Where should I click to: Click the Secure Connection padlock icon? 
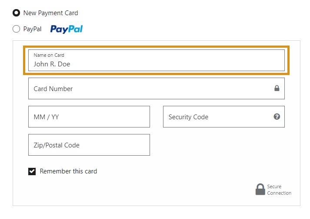click(x=260, y=190)
